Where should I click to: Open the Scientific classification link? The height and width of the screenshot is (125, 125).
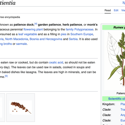[x=116, y=99]
